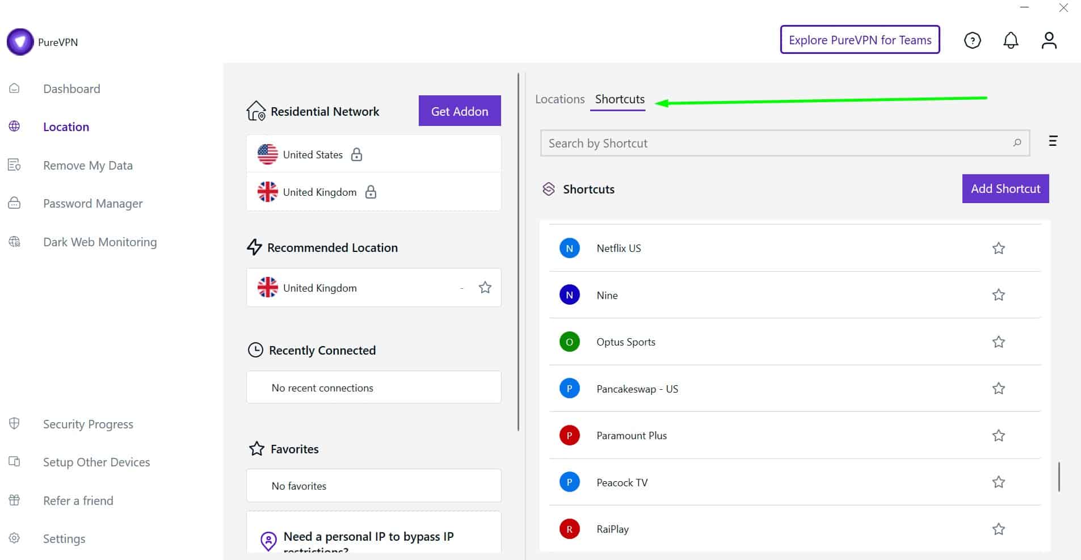Click the Dashboard sidebar icon

[x=14, y=88]
